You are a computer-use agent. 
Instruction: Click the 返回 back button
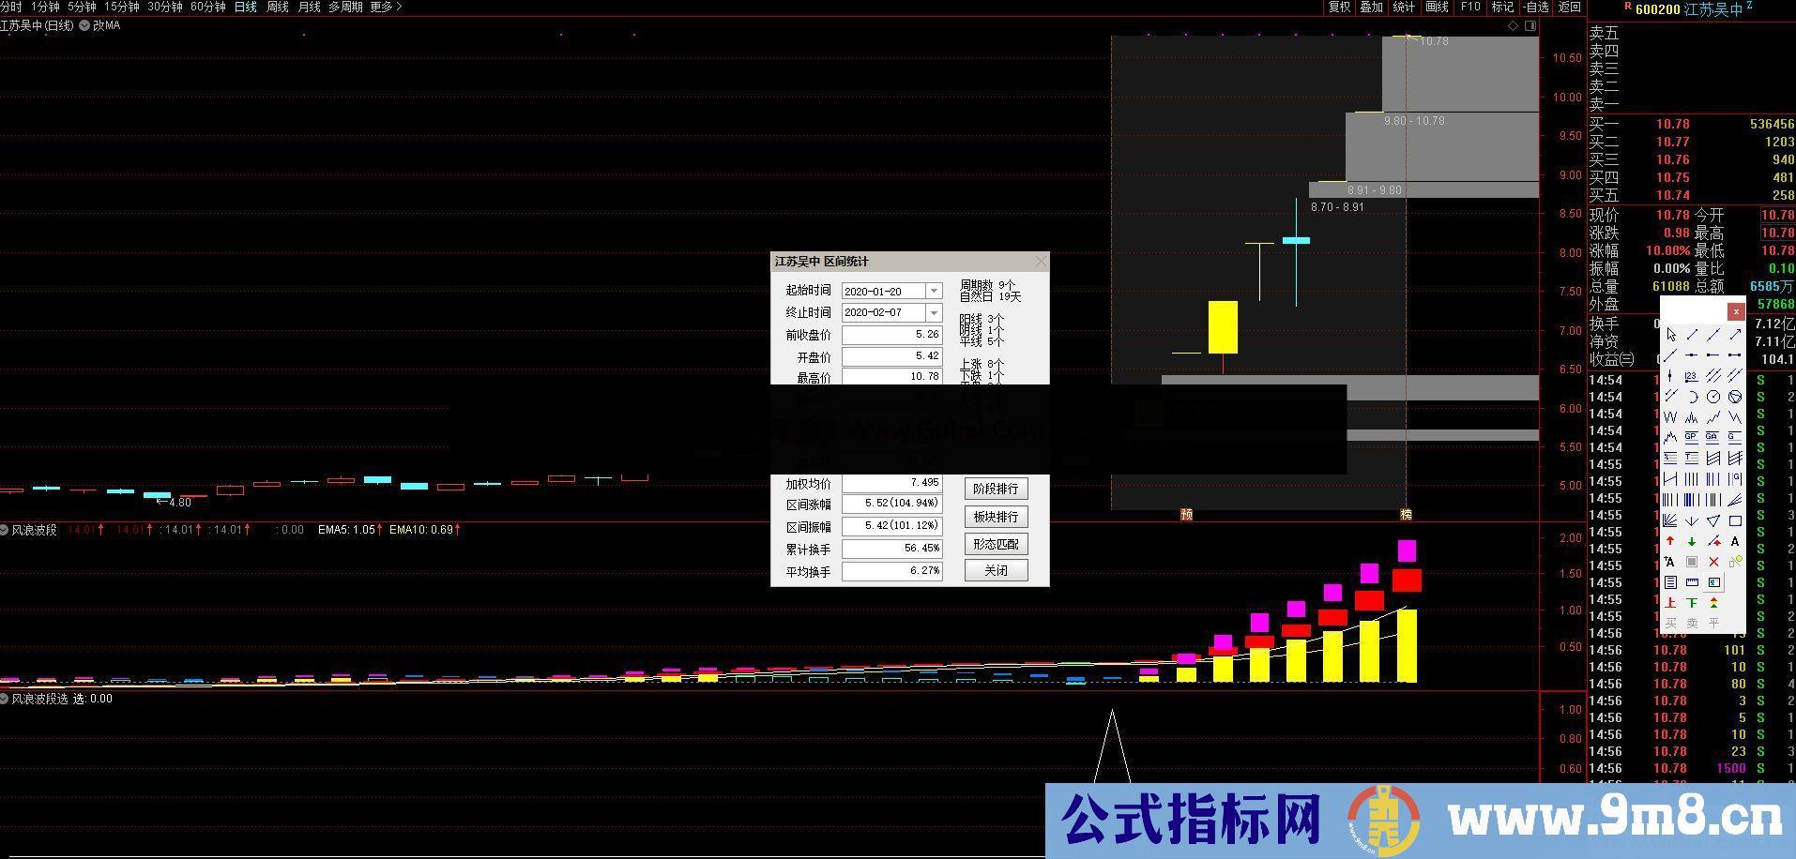[1570, 7]
